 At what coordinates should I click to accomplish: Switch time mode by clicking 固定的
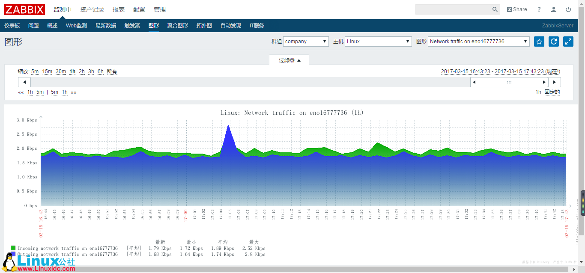(x=552, y=92)
